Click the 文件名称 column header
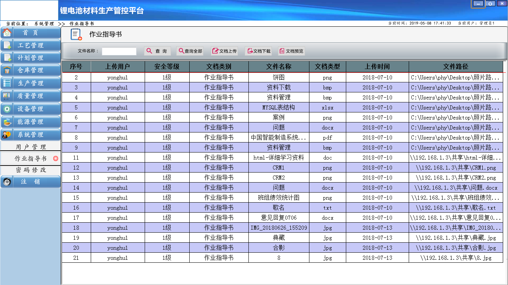The image size is (508, 285). pyautogui.click(x=279, y=67)
